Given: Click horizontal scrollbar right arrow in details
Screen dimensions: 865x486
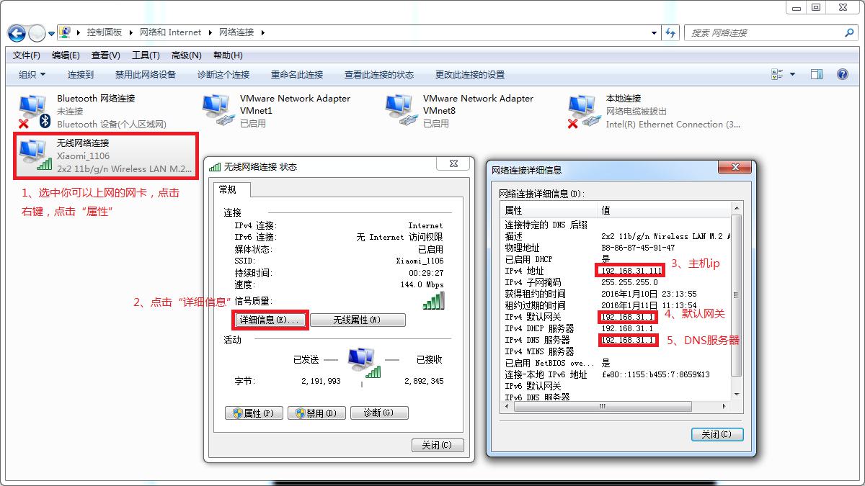Looking at the screenshot, I should click(x=725, y=406).
